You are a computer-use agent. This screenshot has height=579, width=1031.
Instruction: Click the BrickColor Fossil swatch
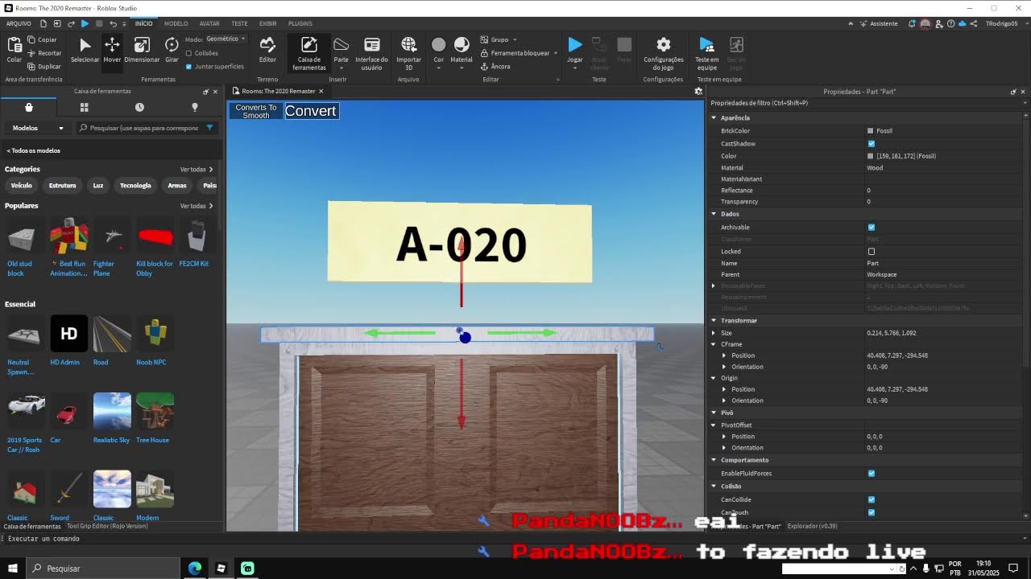pos(871,130)
